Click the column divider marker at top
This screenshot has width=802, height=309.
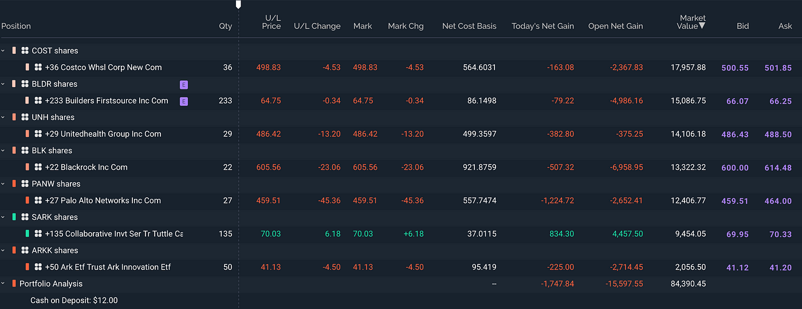pos(238,5)
